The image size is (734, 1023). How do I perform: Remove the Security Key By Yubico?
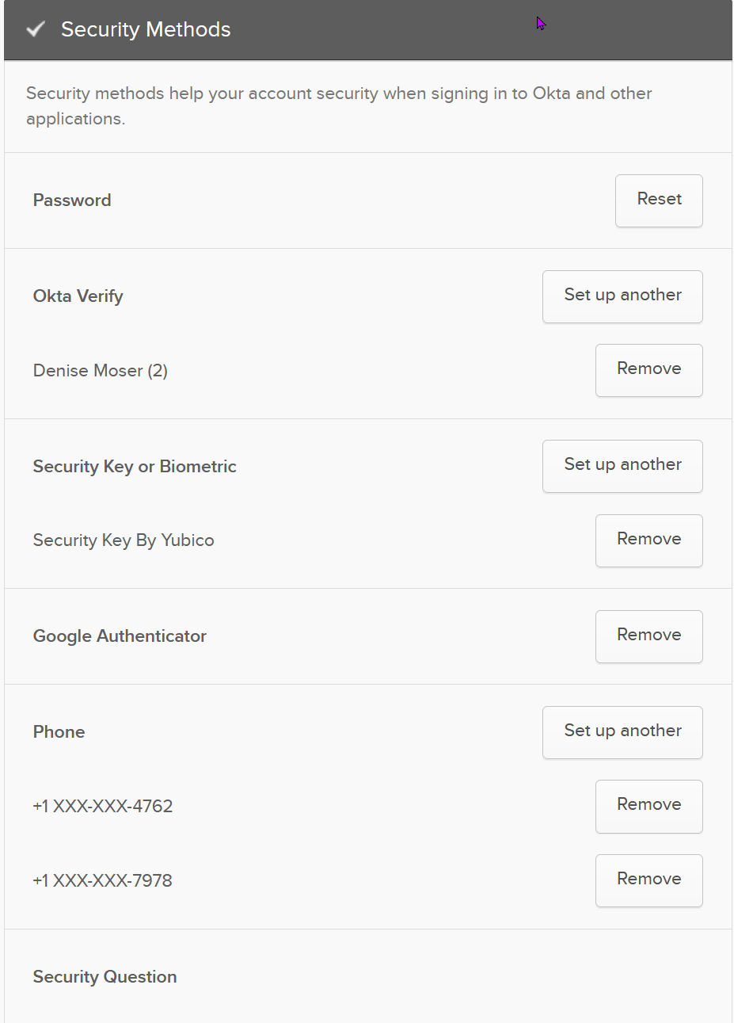click(648, 540)
